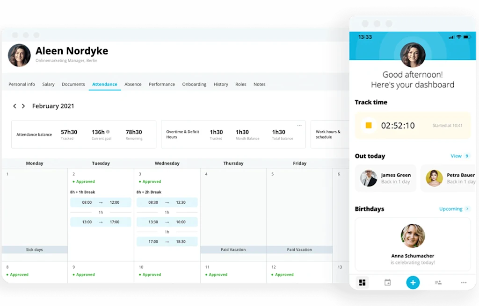Click the 13:00 to 17:00 entry on Tuesday
Viewport: 479px width, 306px height.
click(x=101, y=222)
